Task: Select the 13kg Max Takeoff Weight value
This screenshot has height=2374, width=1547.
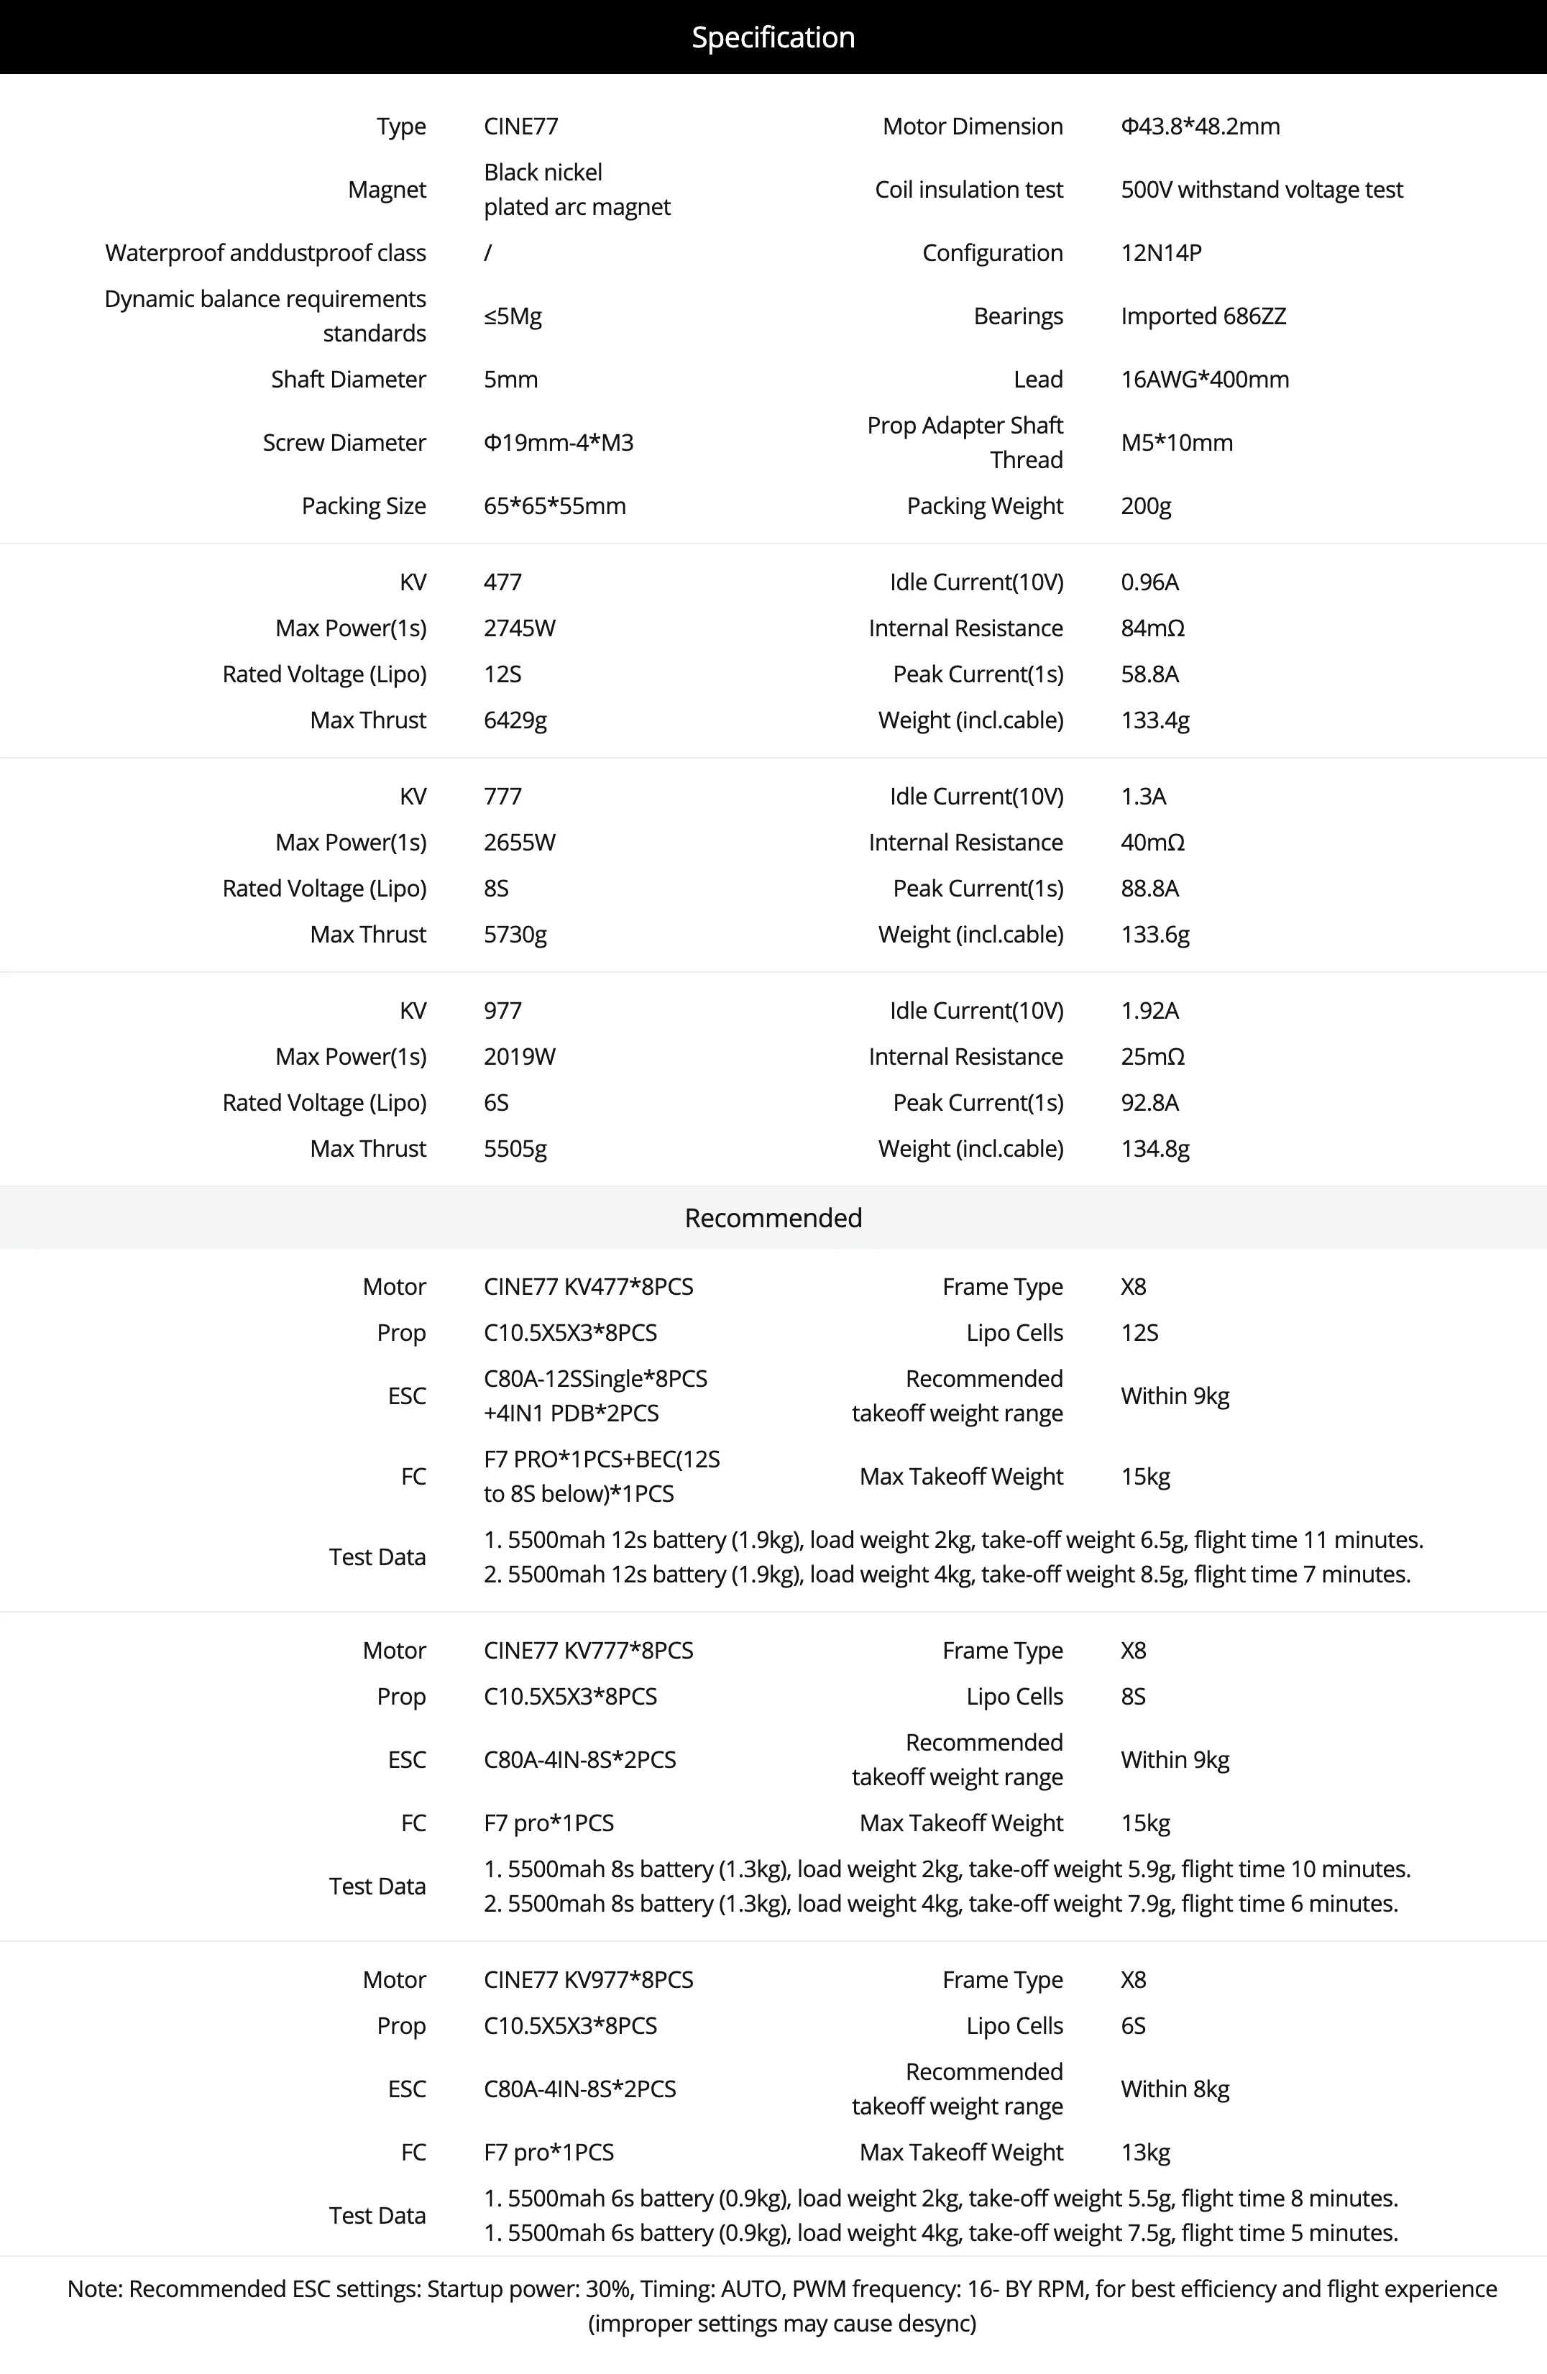Action: pyautogui.click(x=1145, y=2153)
